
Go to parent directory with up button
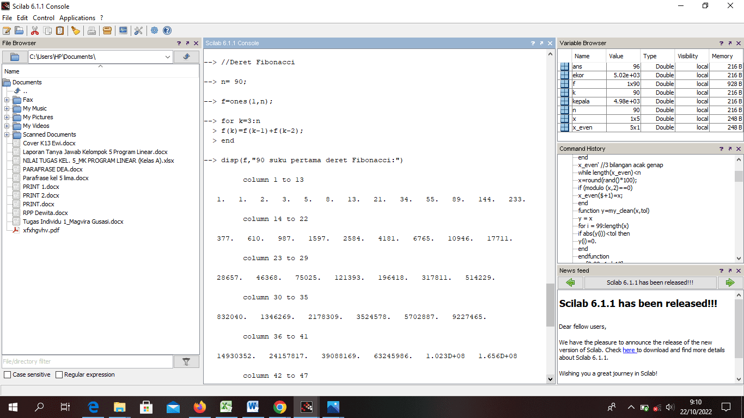pos(186,57)
